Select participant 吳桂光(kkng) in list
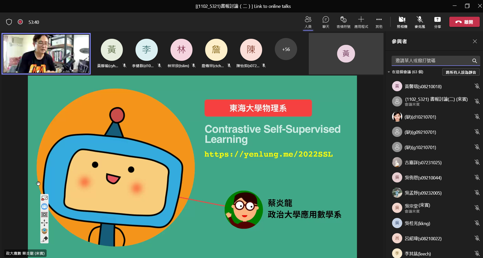Screen dimensions: 483x258 417,223
